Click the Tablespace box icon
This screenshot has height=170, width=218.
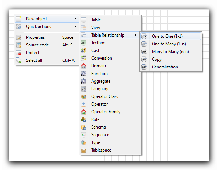click(84, 150)
